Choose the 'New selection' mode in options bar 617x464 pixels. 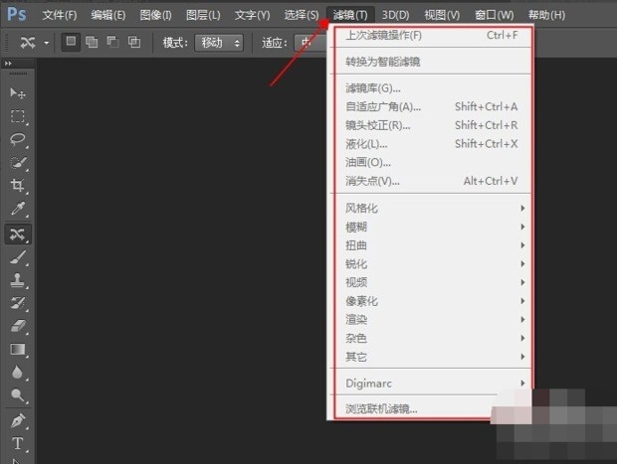(x=72, y=43)
